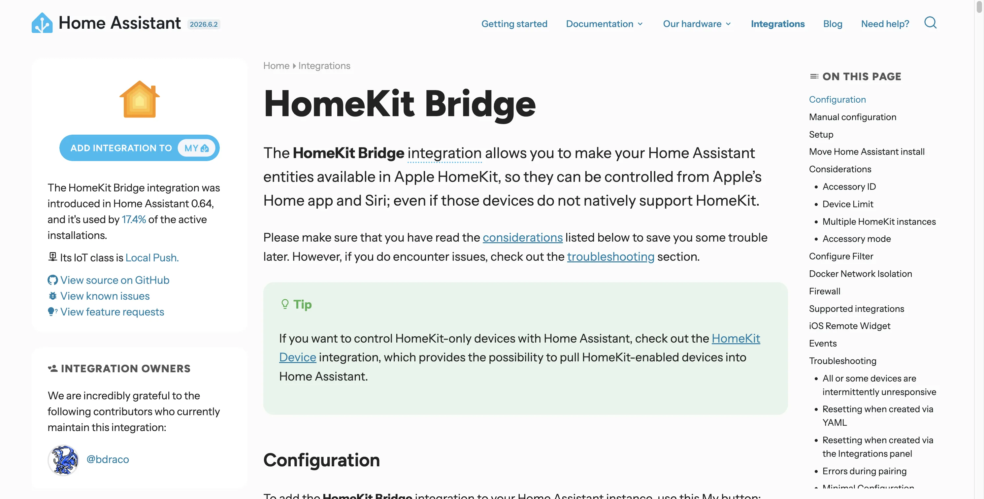
Task: Open bdraco's avatar image
Action: click(x=63, y=460)
